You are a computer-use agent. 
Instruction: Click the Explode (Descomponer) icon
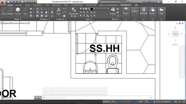[52, 12]
